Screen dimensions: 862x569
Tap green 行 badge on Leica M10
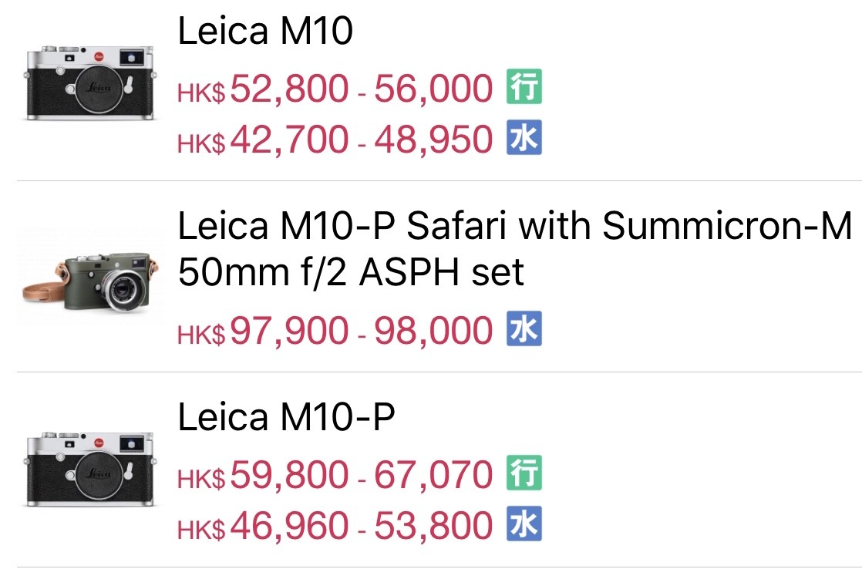pyautogui.click(x=524, y=87)
